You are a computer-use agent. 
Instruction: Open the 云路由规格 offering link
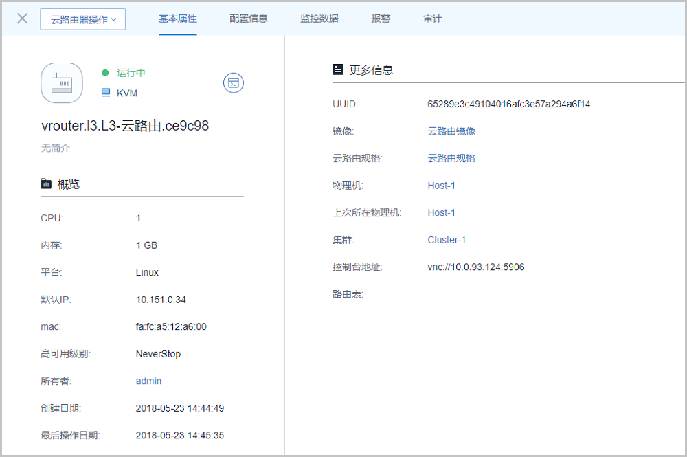click(x=451, y=158)
